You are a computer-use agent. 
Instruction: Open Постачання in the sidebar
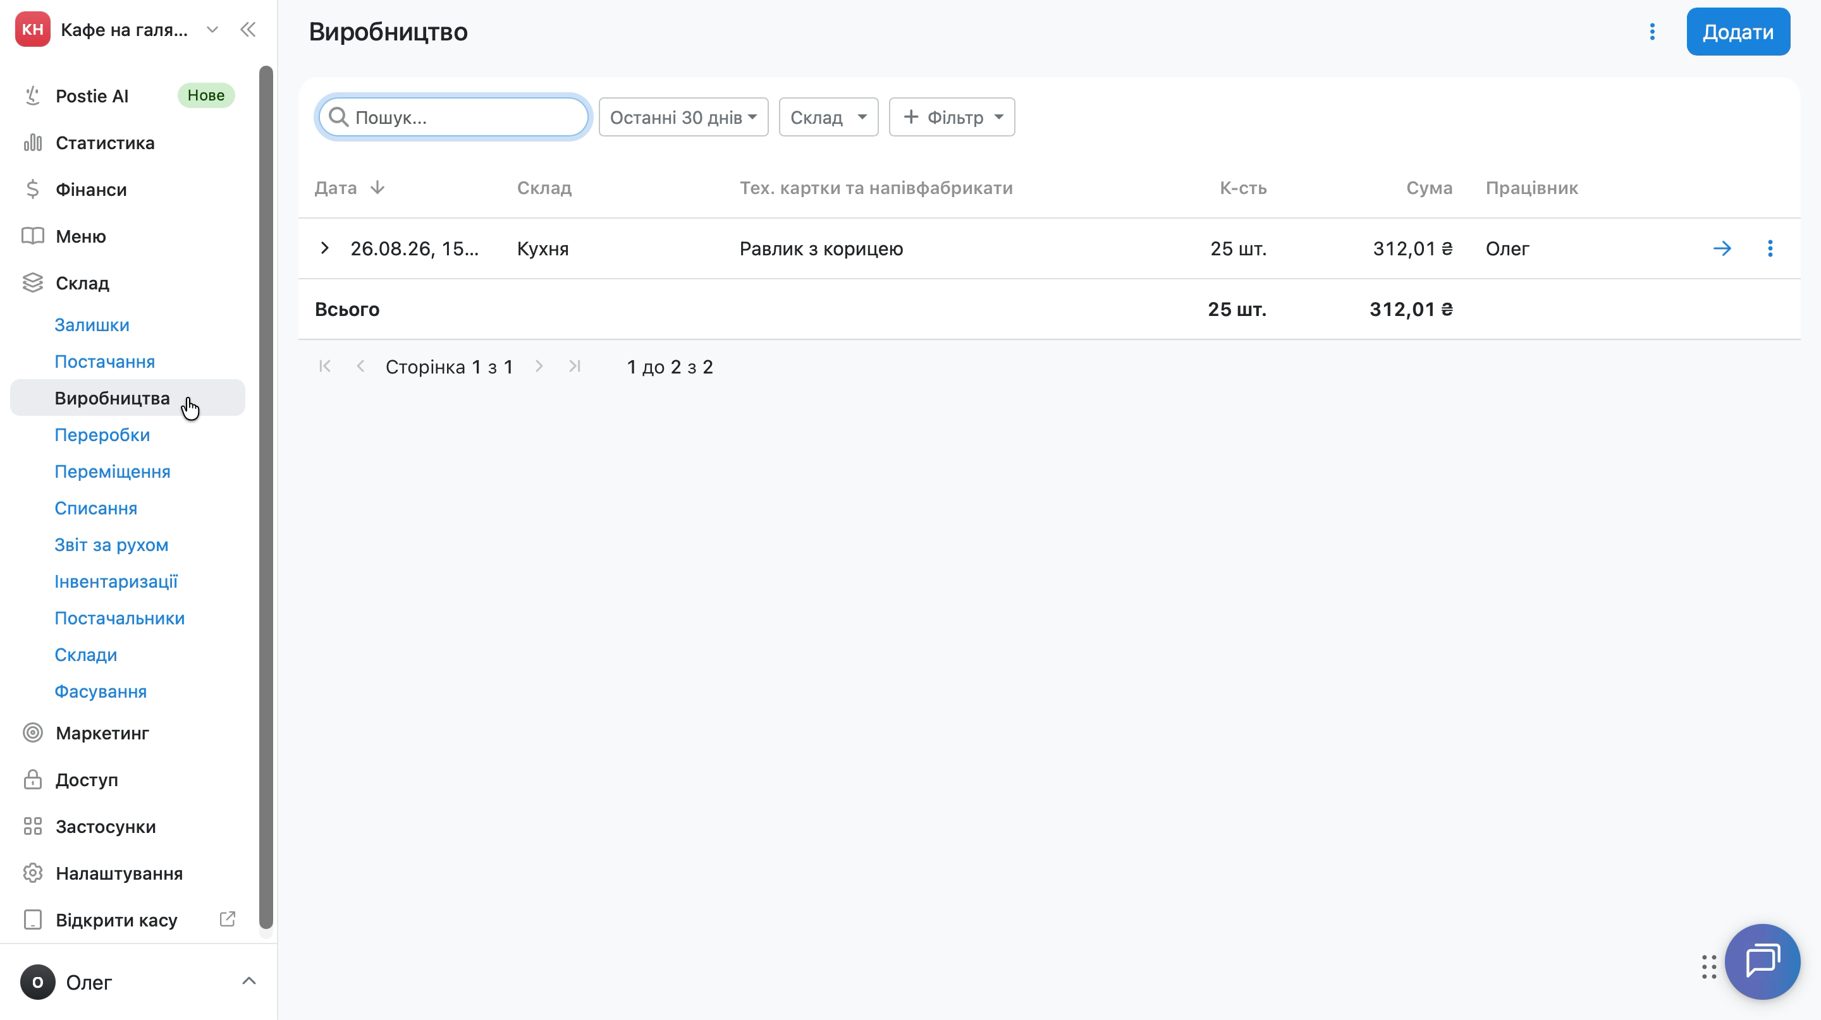click(104, 361)
